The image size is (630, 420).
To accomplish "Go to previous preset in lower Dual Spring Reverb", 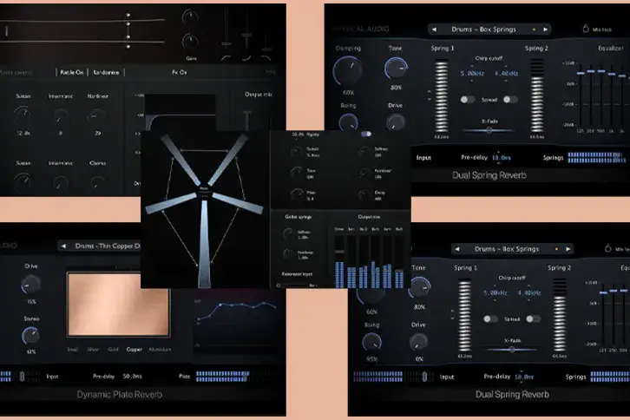I will pyautogui.click(x=456, y=249).
